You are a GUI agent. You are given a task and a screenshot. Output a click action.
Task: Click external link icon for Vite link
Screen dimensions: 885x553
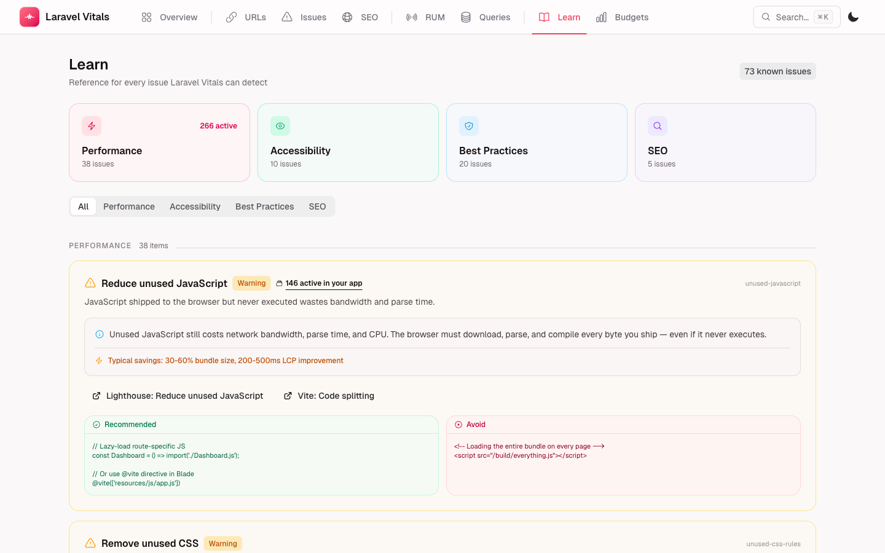[x=288, y=396]
